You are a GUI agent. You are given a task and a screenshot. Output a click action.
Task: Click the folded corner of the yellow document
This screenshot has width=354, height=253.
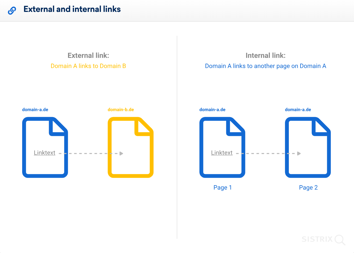(x=143, y=127)
